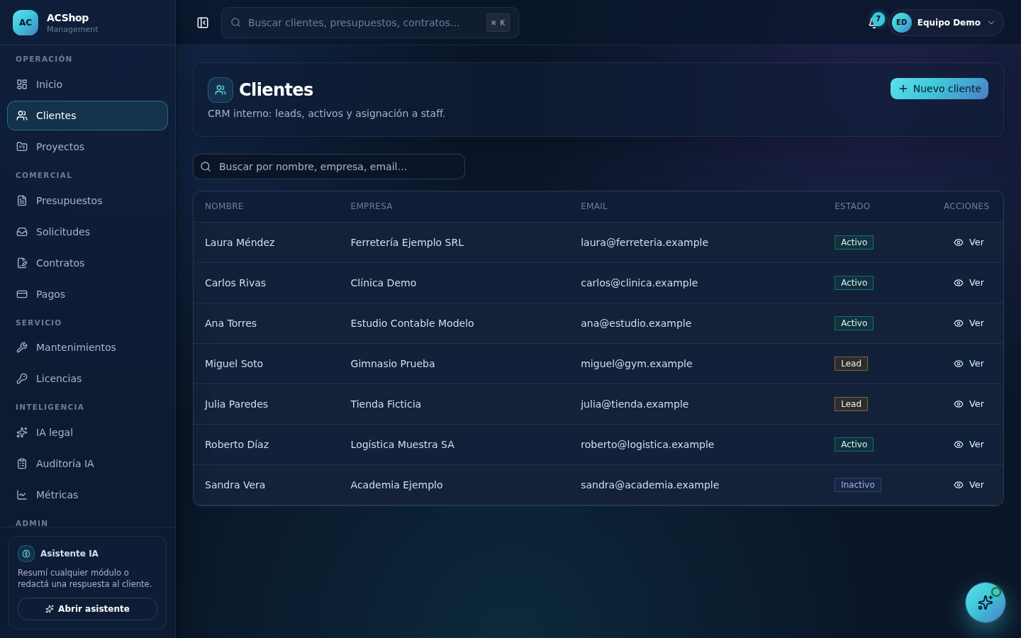The height and width of the screenshot is (638, 1021).
Task: Go to Proyectos in sidebar
Action: click(x=87, y=147)
